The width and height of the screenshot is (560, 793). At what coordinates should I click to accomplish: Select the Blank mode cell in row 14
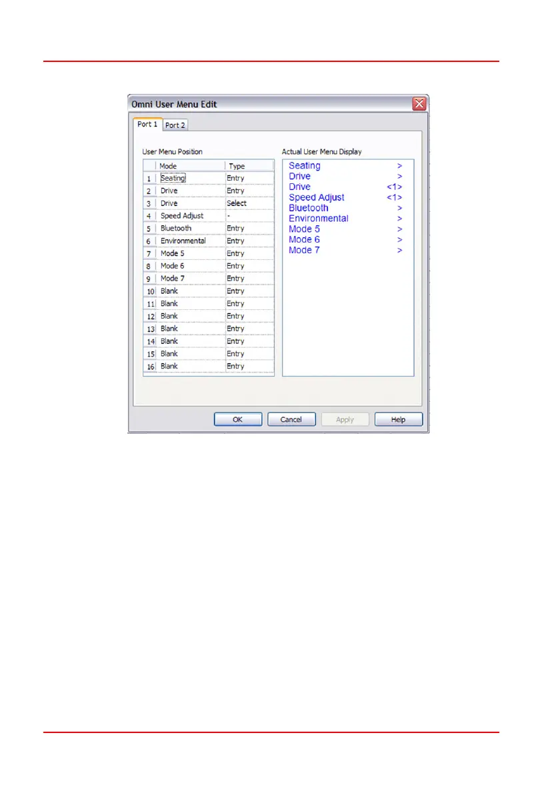click(x=190, y=341)
